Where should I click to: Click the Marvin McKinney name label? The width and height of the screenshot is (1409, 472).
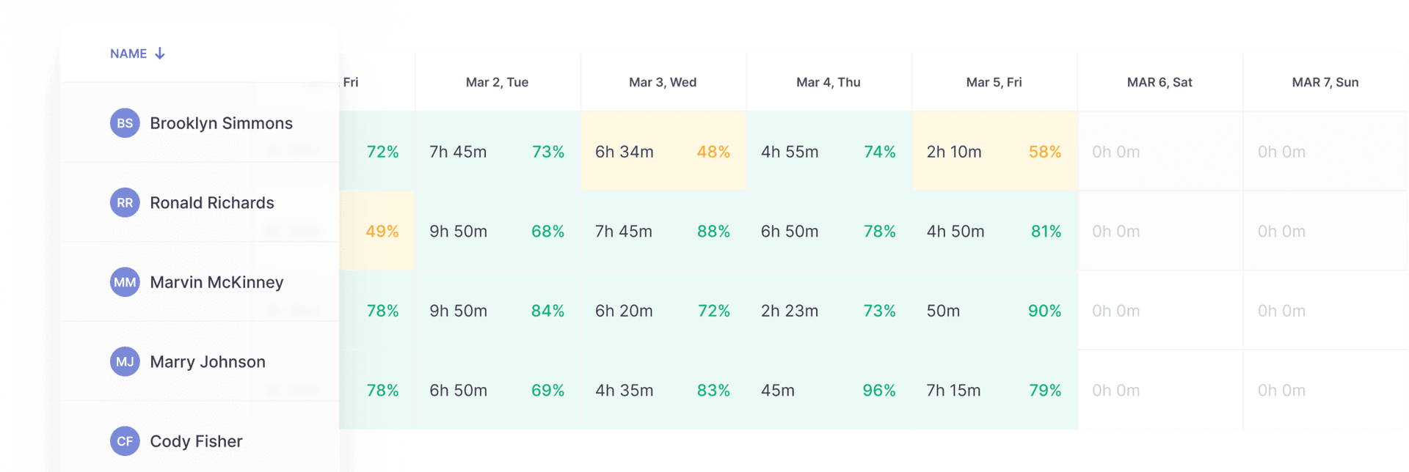click(x=217, y=281)
